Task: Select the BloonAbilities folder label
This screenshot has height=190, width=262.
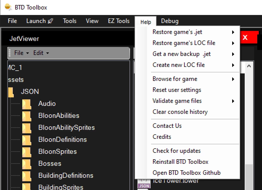Action: (59, 116)
